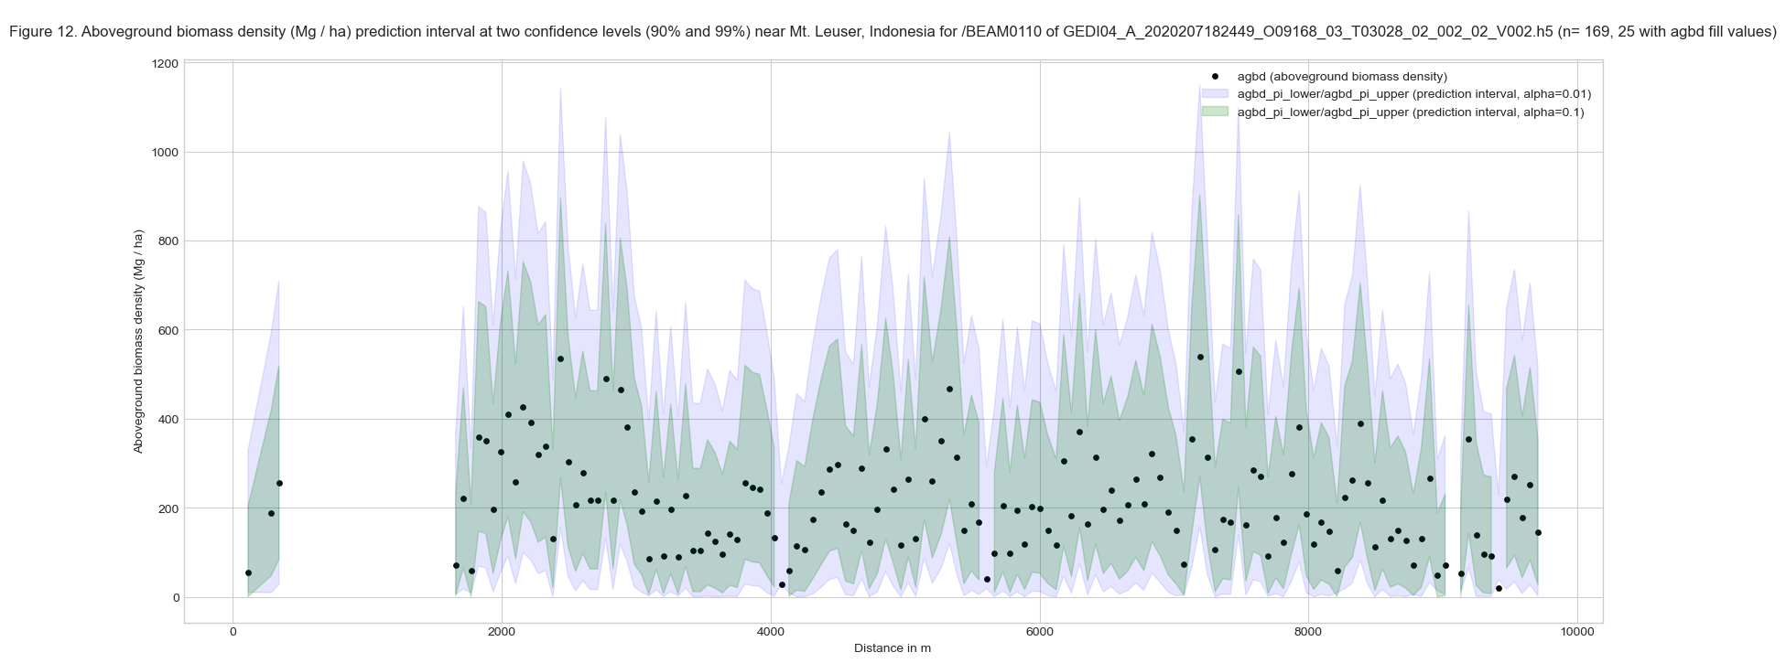1786x663 pixels.
Task: Click the y-axis tick label 200
Action: click(x=168, y=508)
